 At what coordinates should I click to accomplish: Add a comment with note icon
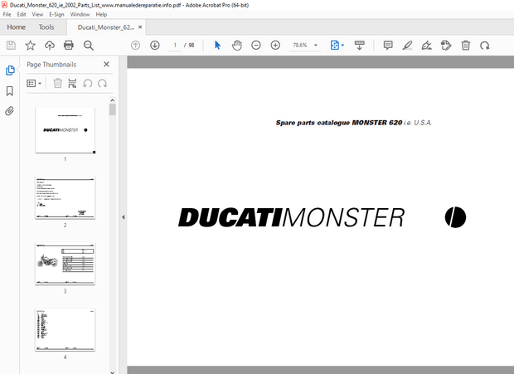pos(388,46)
